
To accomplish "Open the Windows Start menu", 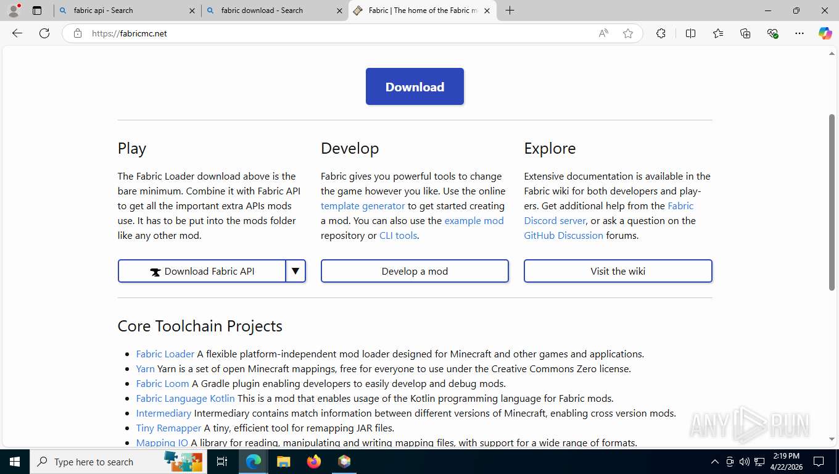I will pyautogui.click(x=15, y=462).
